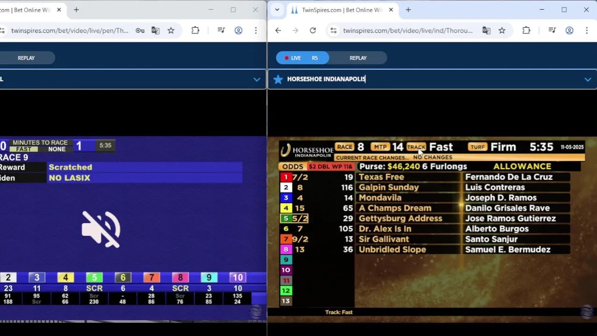
Task: Click left window address bar URL
Action: pos(70,30)
